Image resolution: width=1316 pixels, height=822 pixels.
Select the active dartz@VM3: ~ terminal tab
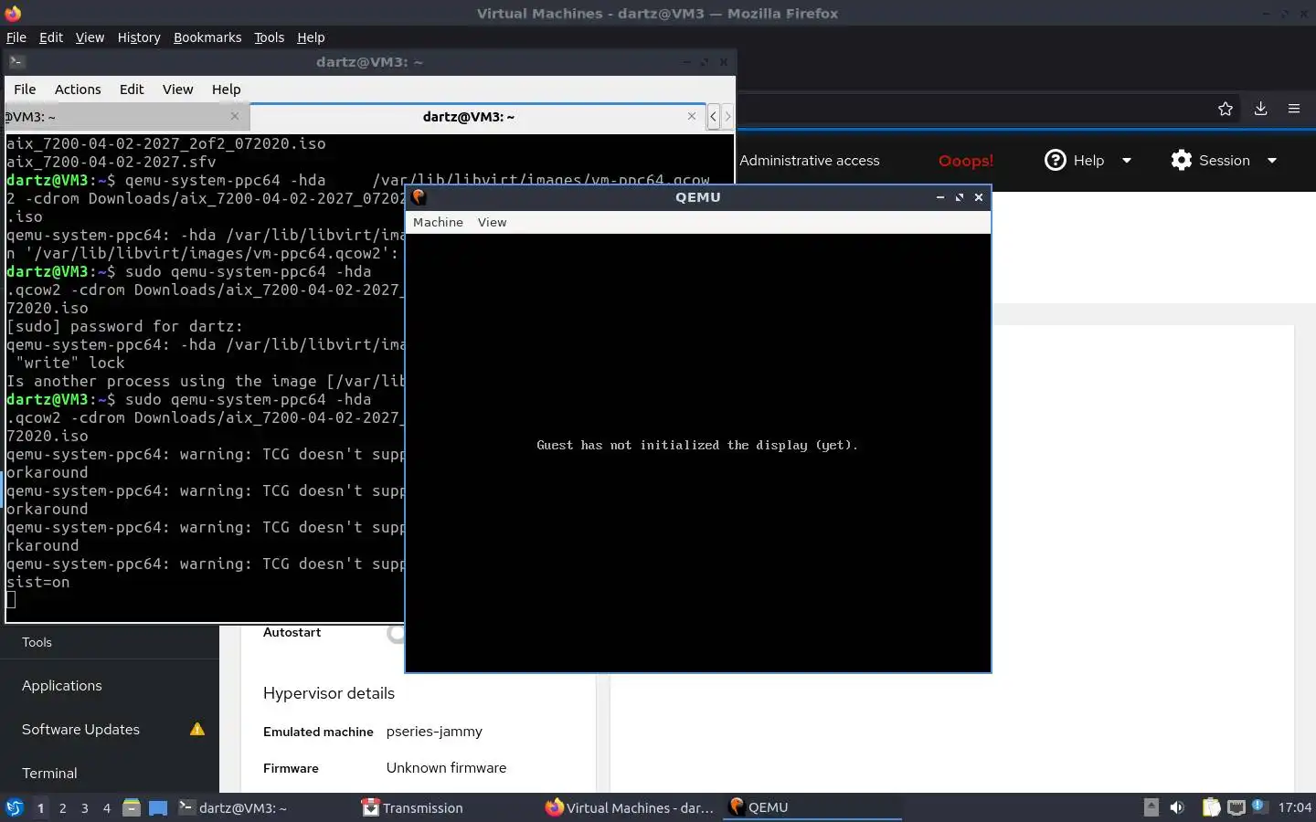(x=477, y=117)
